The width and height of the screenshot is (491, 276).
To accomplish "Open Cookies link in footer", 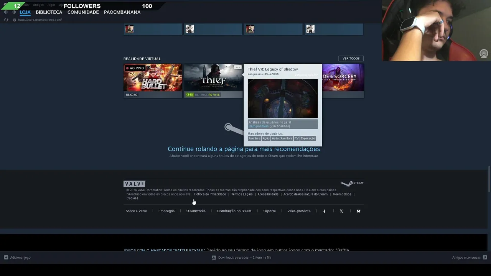I will (x=132, y=198).
